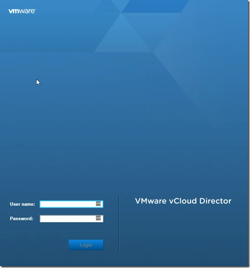Focus the Password input field
The image size is (250, 268).
71,219
